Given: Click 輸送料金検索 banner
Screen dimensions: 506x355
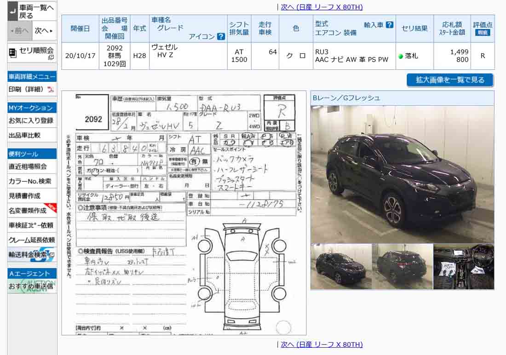Looking at the screenshot, I should (32, 255).
